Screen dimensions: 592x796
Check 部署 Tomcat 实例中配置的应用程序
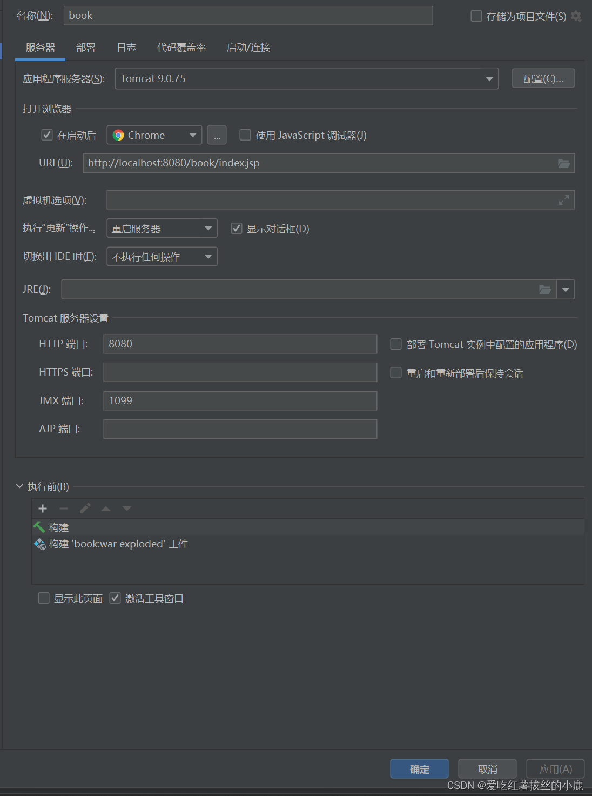click(396, 344)
